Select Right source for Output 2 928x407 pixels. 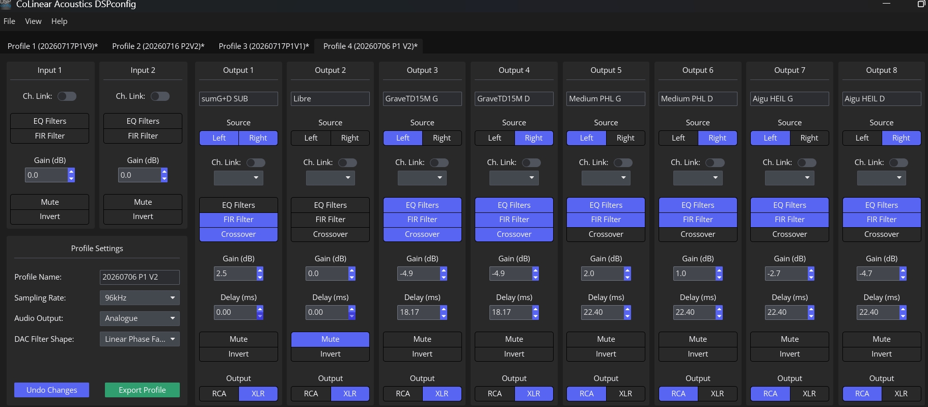pos(350,138)
